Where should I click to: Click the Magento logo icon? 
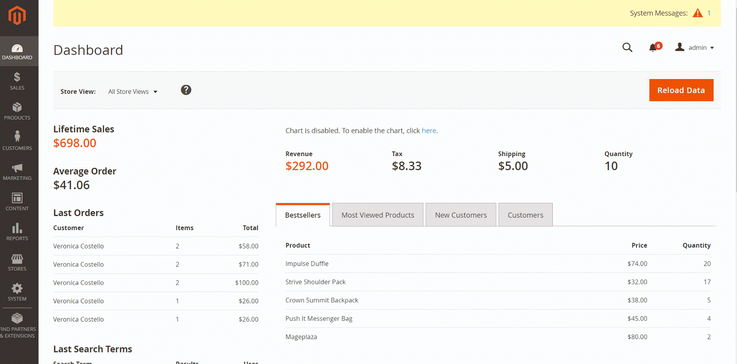[17, 16]
